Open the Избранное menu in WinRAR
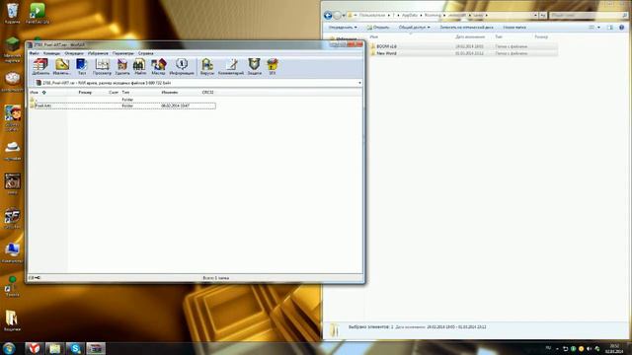 pyautogui.click(x=98, y=53)
